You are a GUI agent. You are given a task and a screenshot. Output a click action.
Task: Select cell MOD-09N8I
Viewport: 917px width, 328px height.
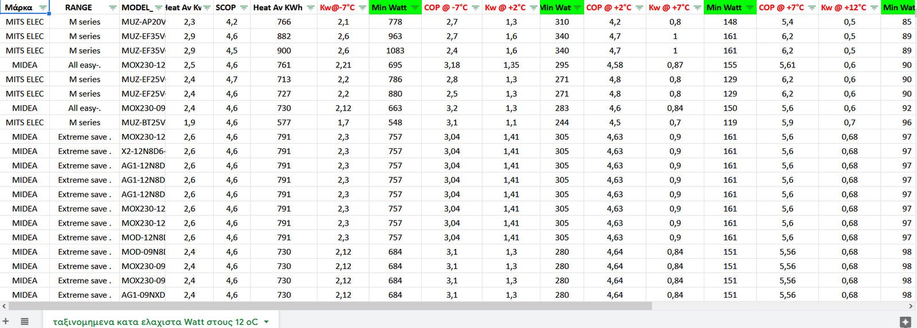143,252
